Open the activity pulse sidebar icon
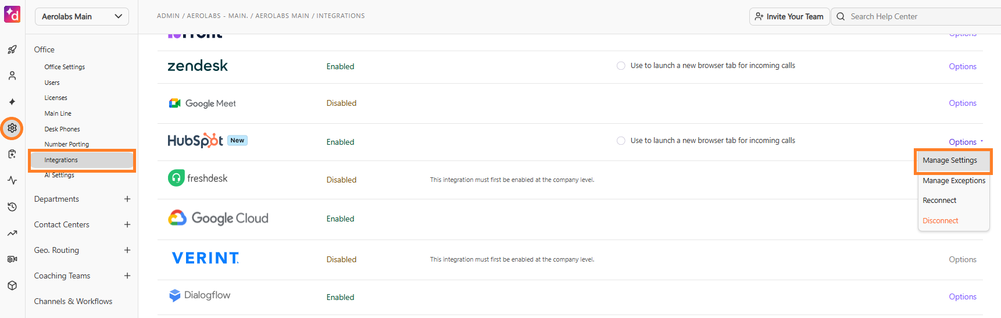Screen dimensions: 1001x318 point(12,180)
